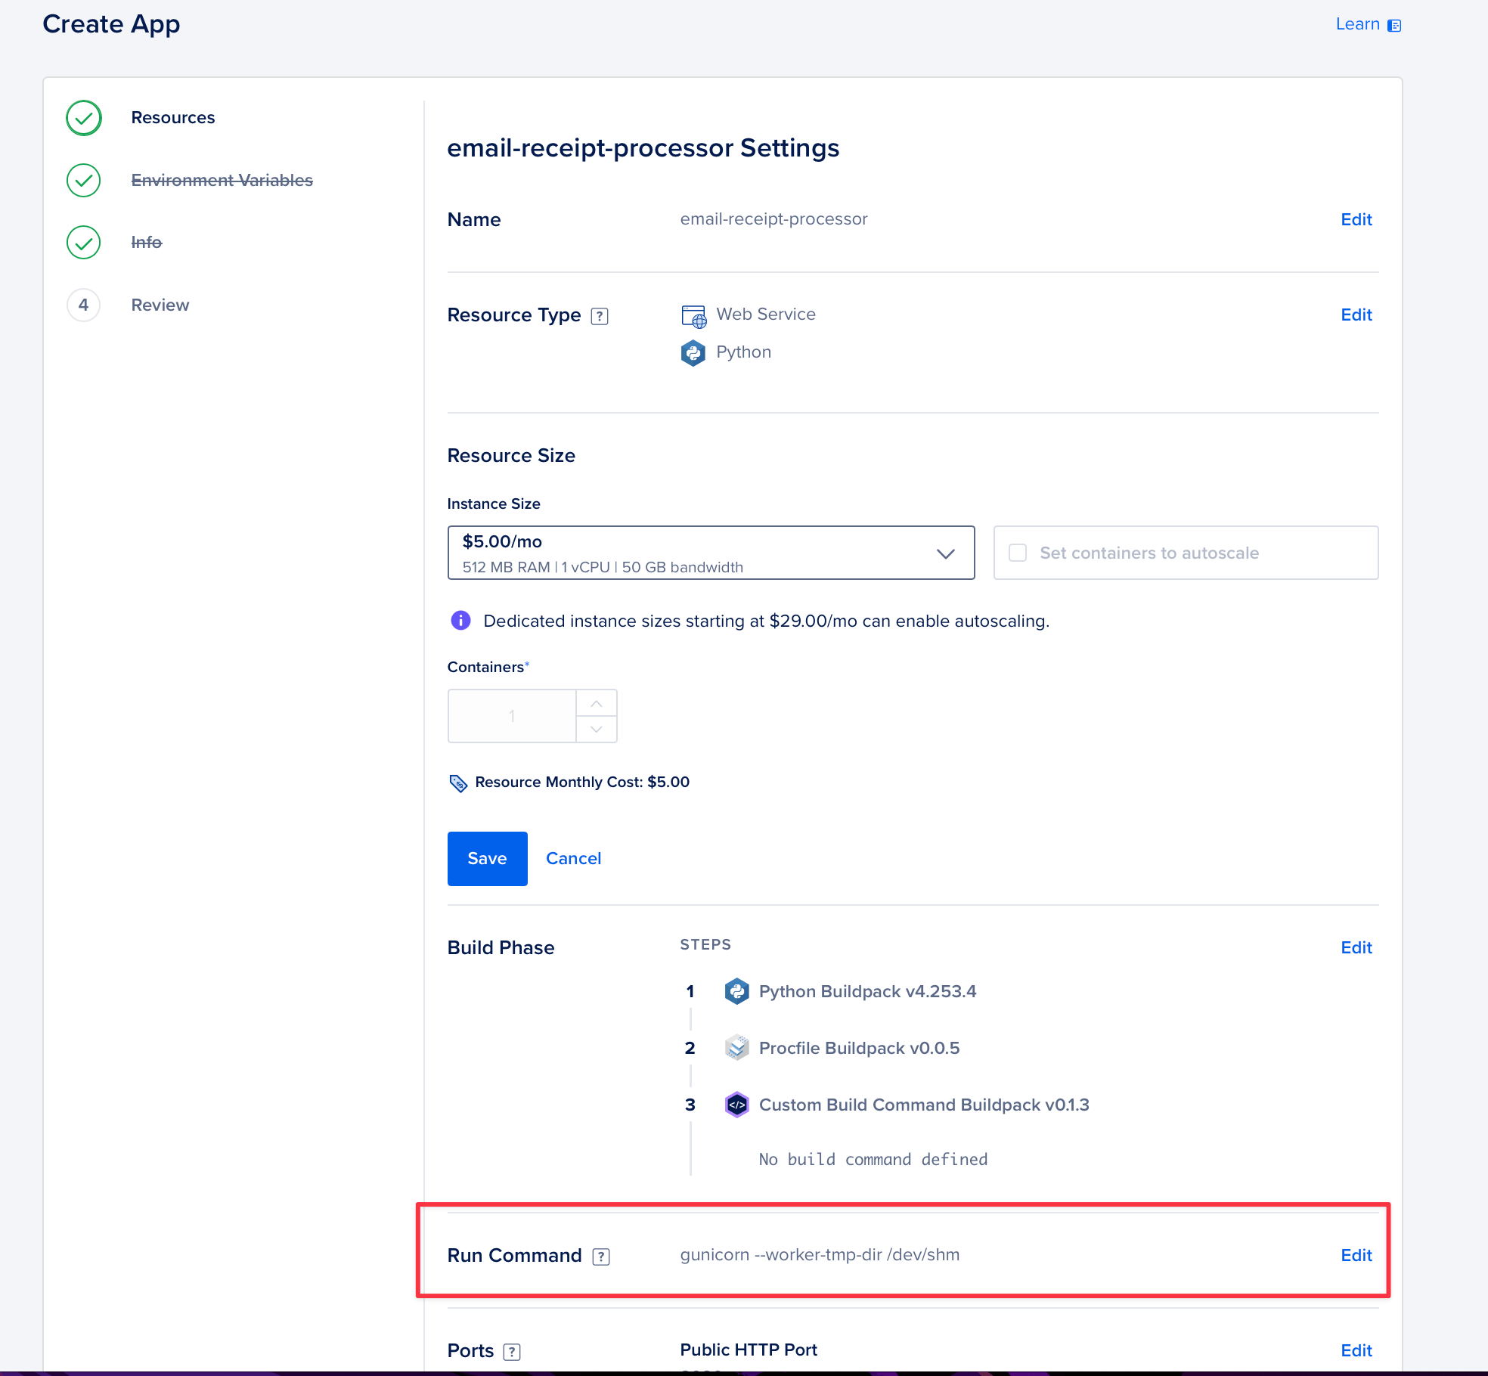Click the Python Buildpack icon

coord(736,991)
